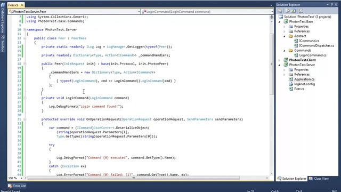Collapse the class Peer outline region
This screenshot has width=341, height=192.
[x=25, y=38]
